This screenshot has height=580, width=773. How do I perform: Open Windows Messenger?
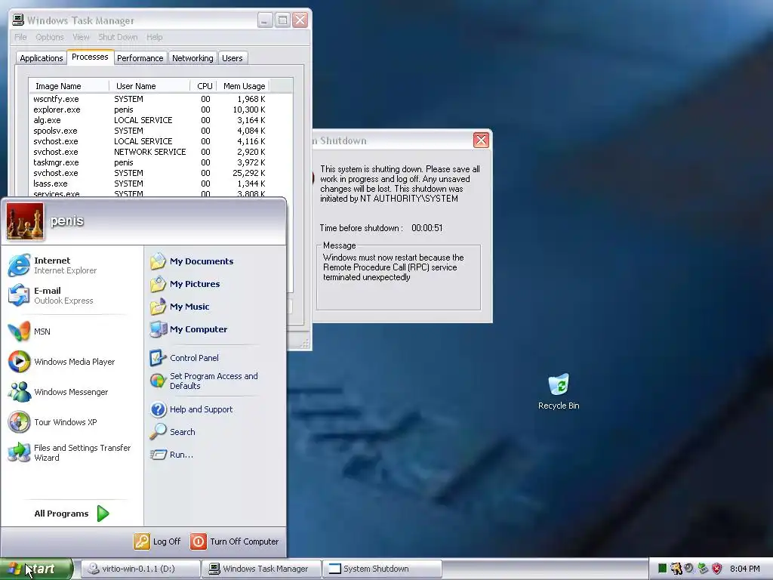click(58, 392)
